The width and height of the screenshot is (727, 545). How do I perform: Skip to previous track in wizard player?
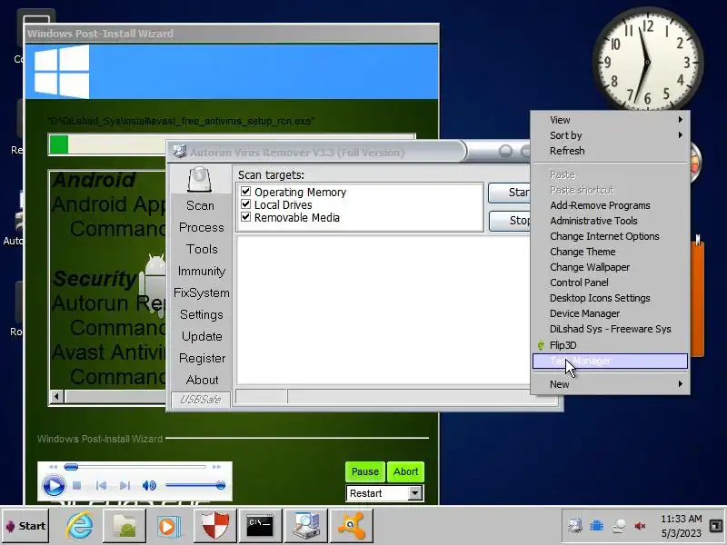point(101,486)
